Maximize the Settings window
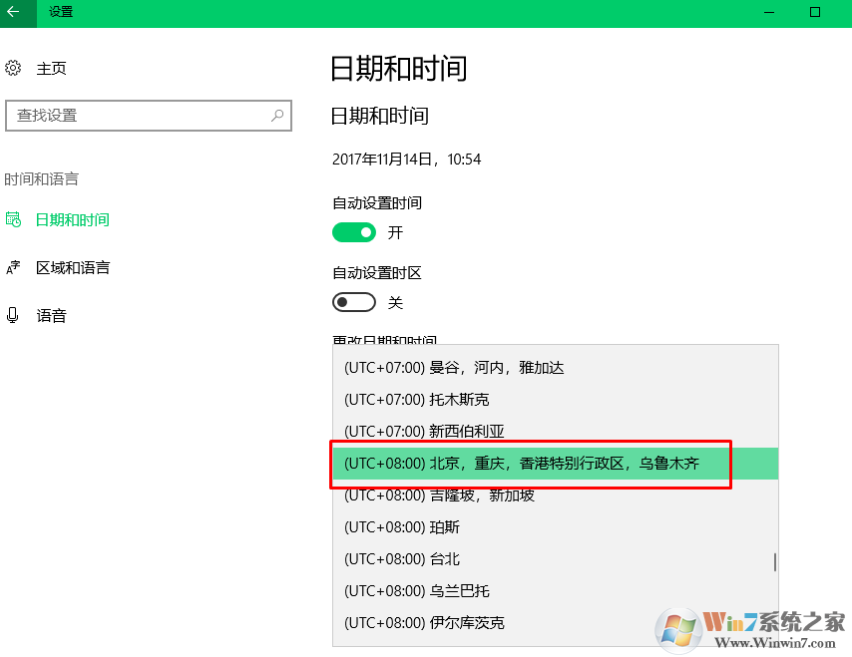The image size is (852, 657). (x=815, y=12)
